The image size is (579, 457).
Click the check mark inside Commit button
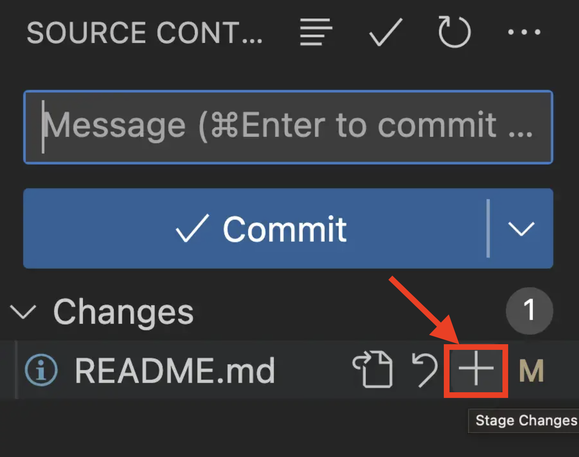pyautogui.click(x=192, y=228)
